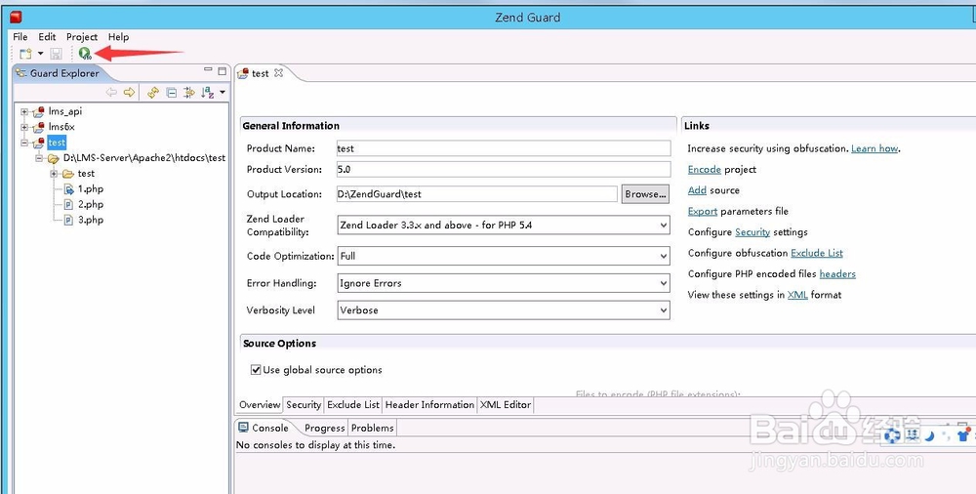Click the Zend Guard application icon in title bar
The image size is (976, 494).
(15, 17)
